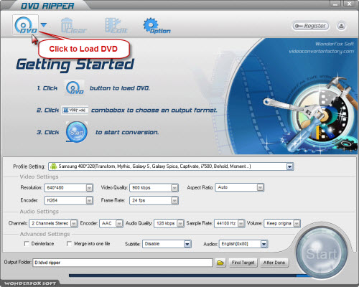This screenshot has height=287, width=359.
Task: Open the Aspect Ratio dropdown
Action: 260,187
